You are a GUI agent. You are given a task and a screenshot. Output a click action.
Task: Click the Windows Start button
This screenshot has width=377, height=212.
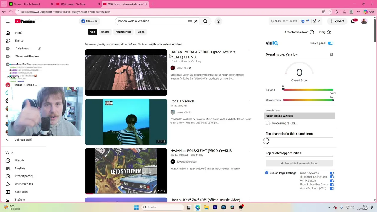pos(136,207)
